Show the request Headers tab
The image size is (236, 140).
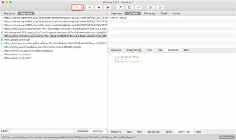coord(116,50)
